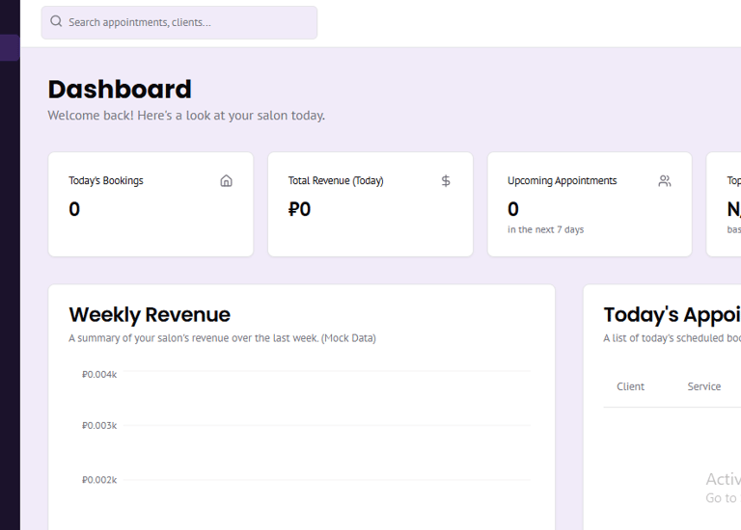Click the "in the next 7 days" caption
This screenshot has height=530, width=741.
[x=545, y=229]
